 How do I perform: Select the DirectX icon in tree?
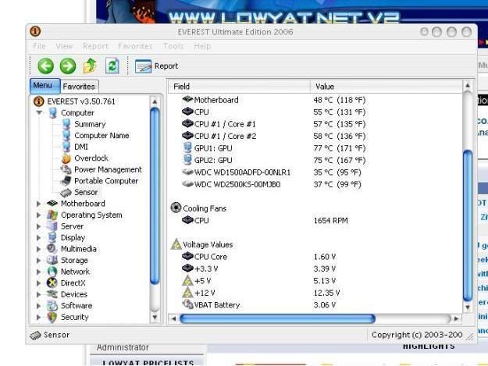52,283
